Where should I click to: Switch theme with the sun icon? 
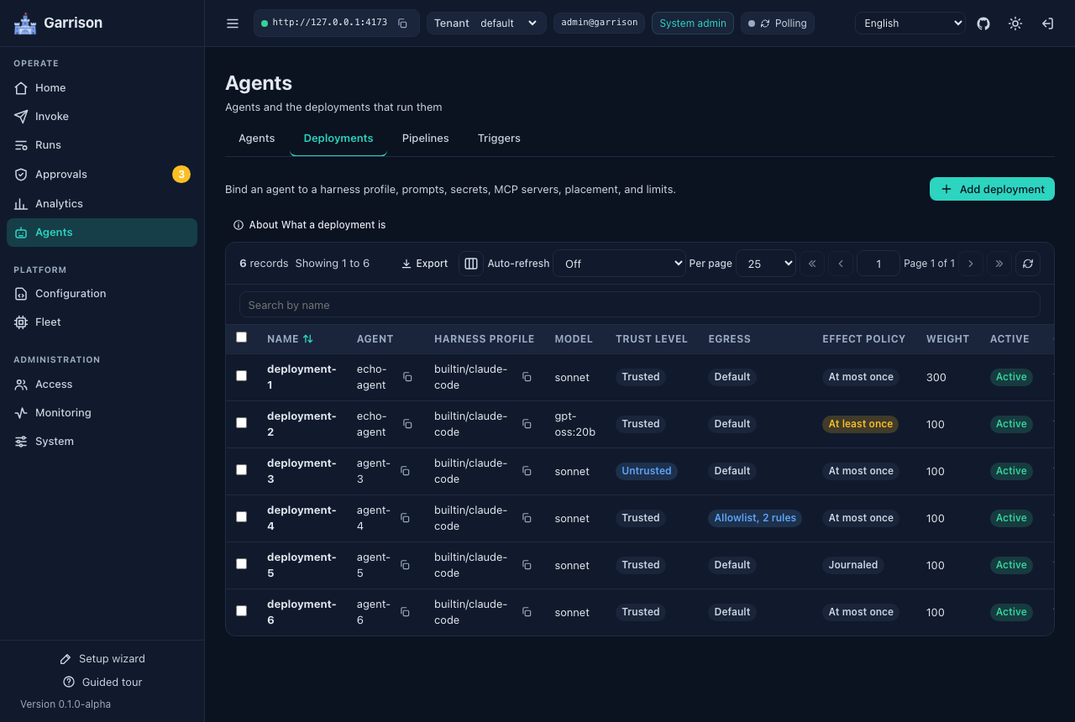[1015, 24]
